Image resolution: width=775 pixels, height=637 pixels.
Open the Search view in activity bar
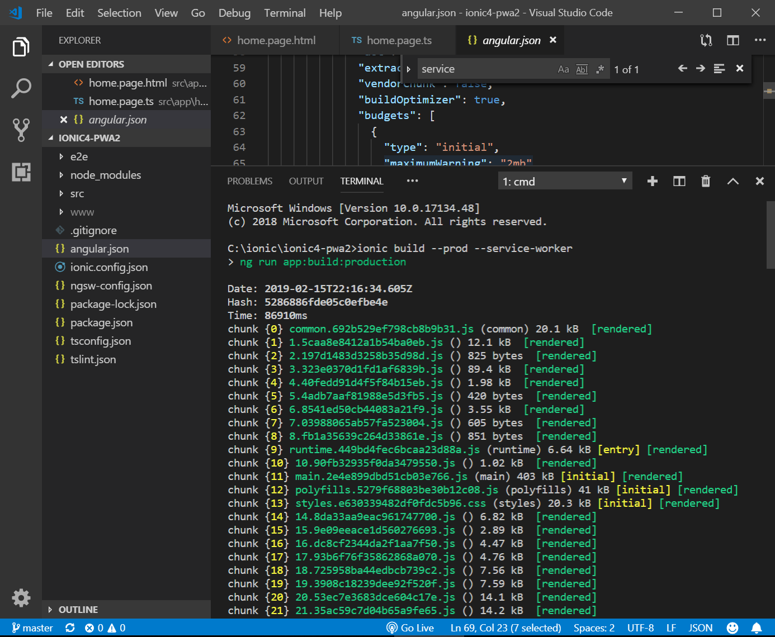[21, 88]
